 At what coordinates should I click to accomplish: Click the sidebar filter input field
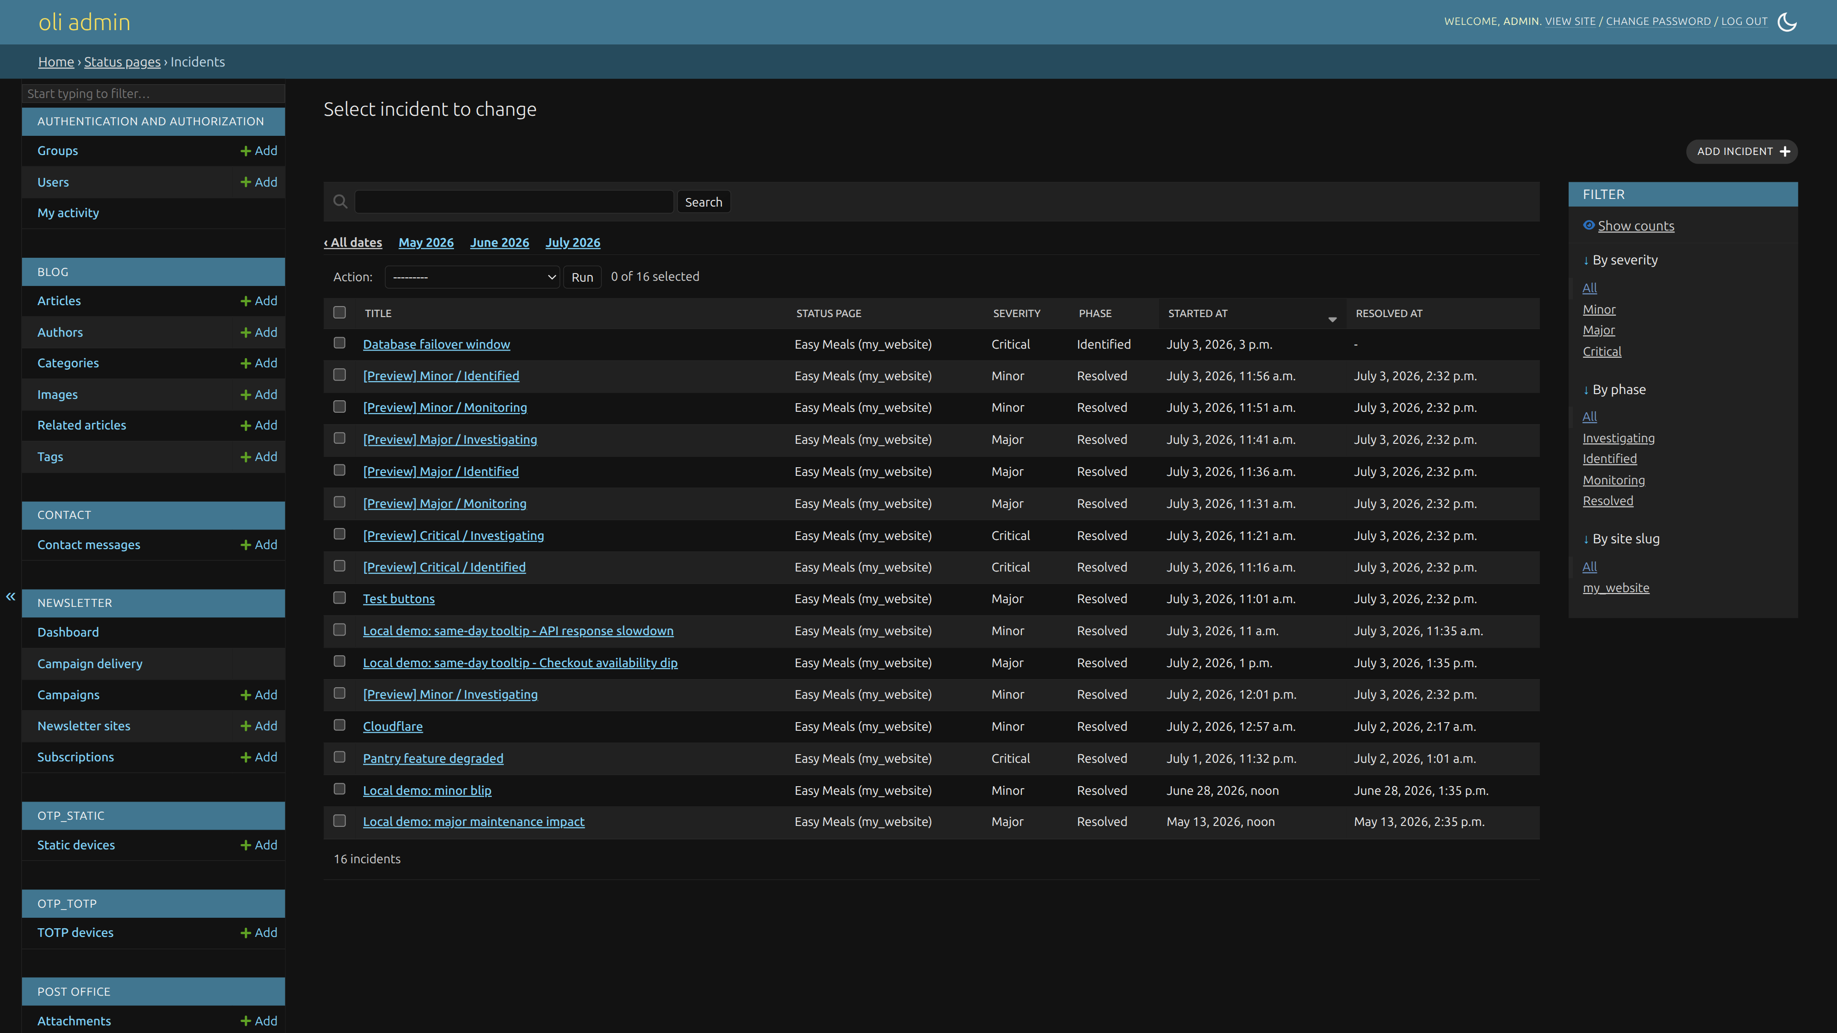click(x=153, y=93)
